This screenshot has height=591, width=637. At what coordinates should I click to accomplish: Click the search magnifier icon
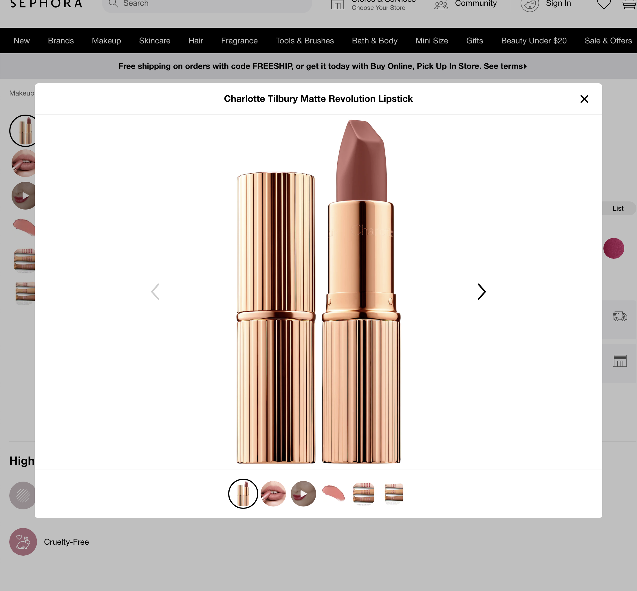pos(113,3)
